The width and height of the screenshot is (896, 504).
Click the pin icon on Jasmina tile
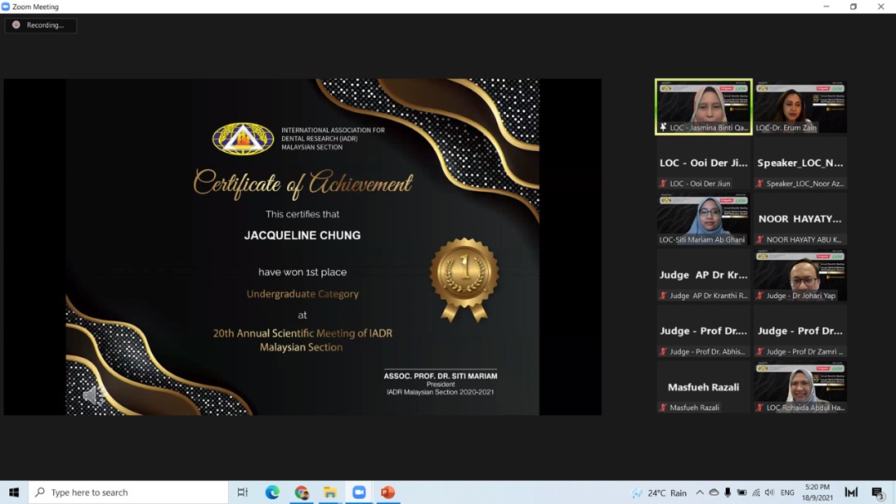[664, 127]
